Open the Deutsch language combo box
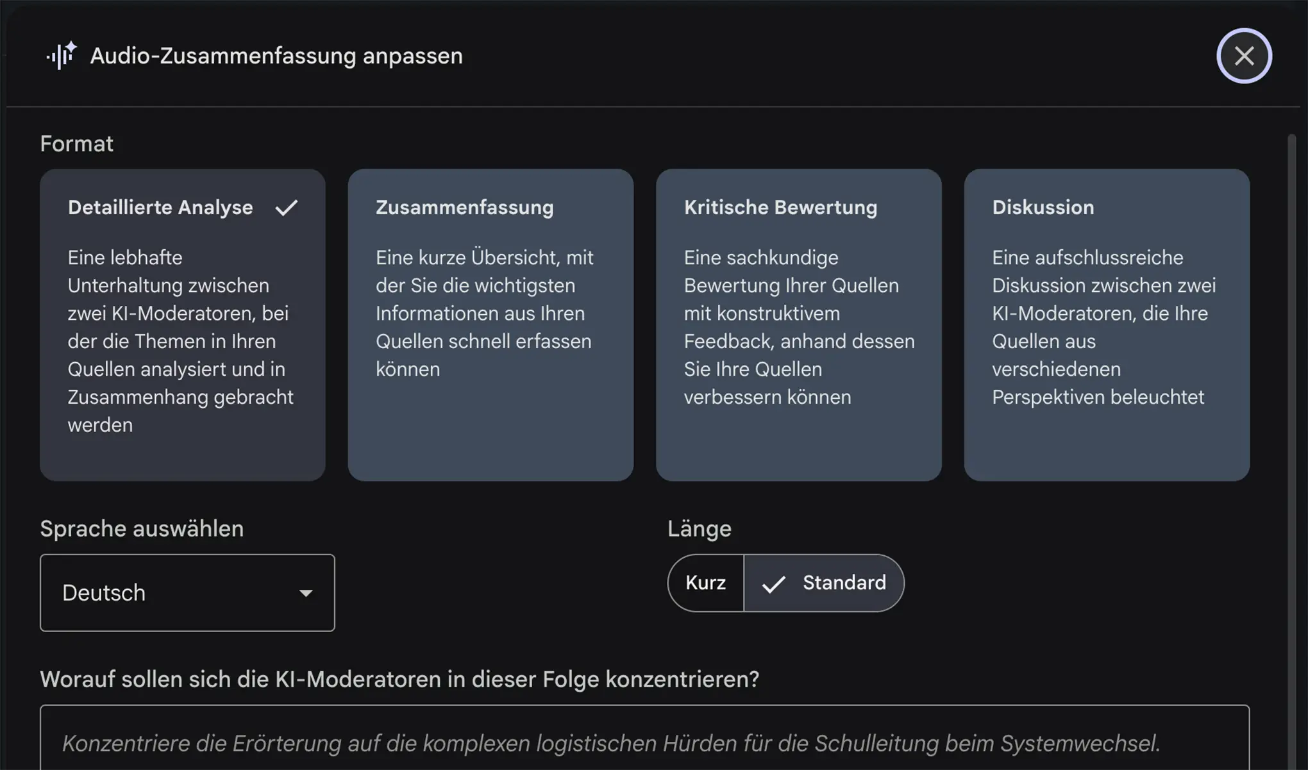1308x770 pixels. [187, 593]
